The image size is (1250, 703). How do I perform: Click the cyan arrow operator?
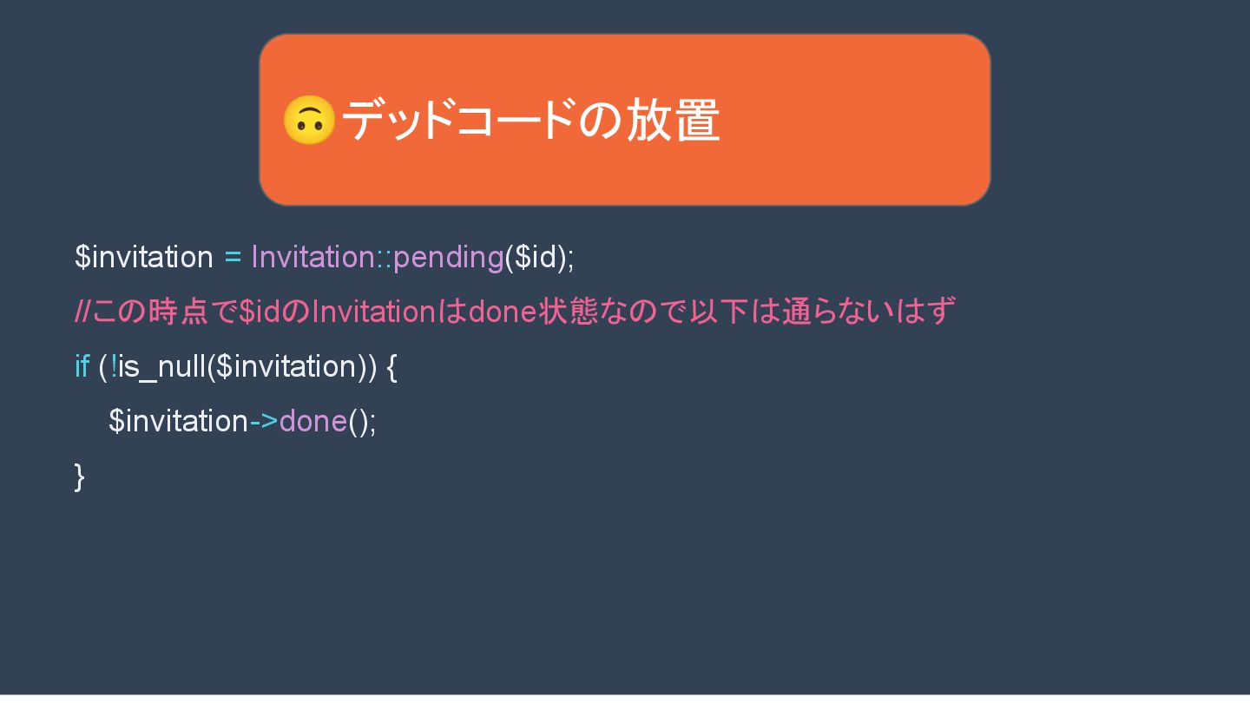tap(264, 422)
